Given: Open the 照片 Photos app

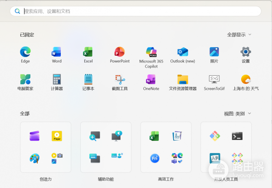Looking at the screenshot, I should (214, 55).
